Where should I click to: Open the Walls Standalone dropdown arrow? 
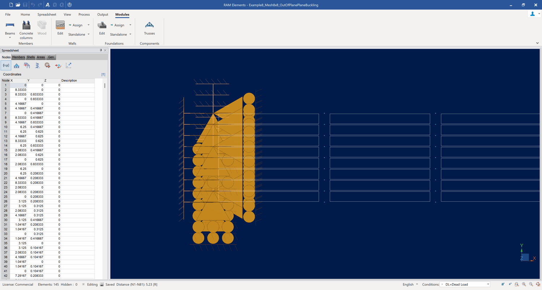89,34
